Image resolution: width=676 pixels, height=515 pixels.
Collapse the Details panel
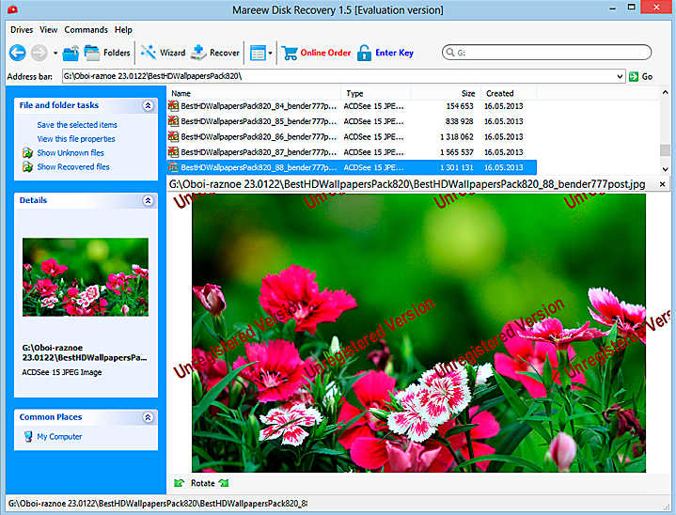[x=148, y=200]
